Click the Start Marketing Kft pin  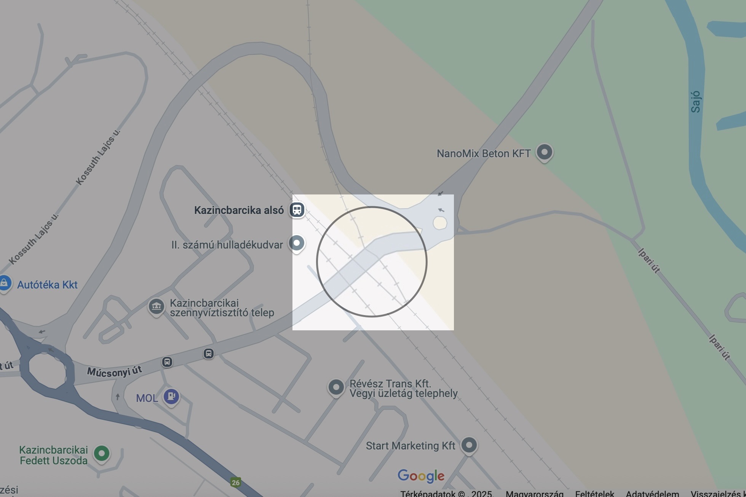pyautogui.click(x=469, y=446)
